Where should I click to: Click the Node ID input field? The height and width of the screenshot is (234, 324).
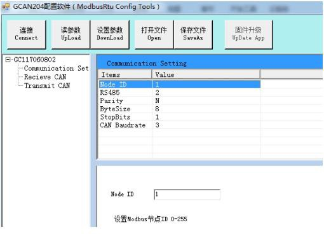tap(187, 195)
